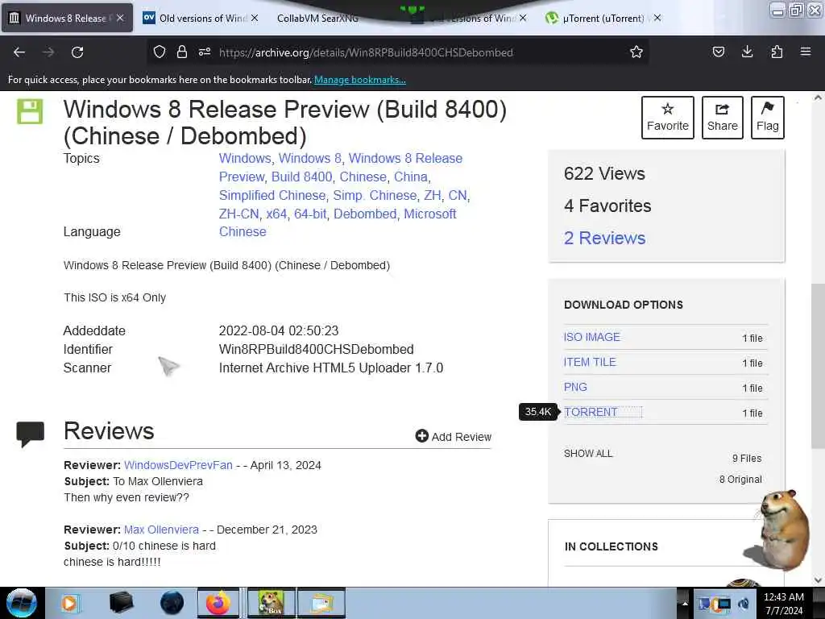Open the PNG download option
This screenshot has width=825, height=619.
(x=575, y=387)
